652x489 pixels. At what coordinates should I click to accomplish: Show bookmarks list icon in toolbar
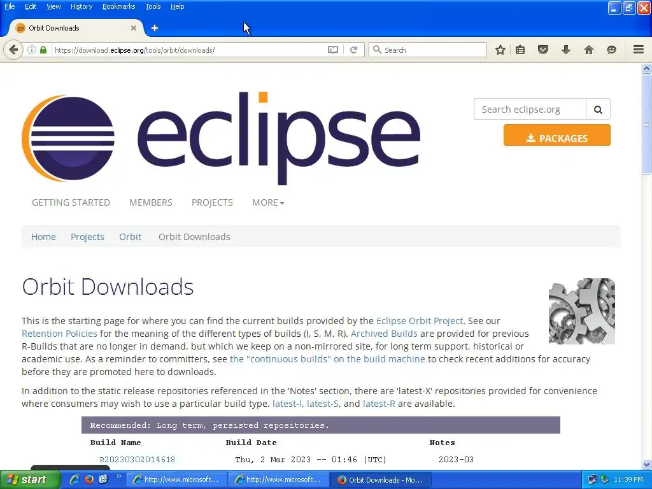point(520,50)
